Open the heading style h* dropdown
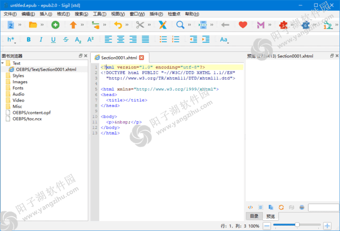The height and width of the screenshot is (231, 340). coord(11,40)
